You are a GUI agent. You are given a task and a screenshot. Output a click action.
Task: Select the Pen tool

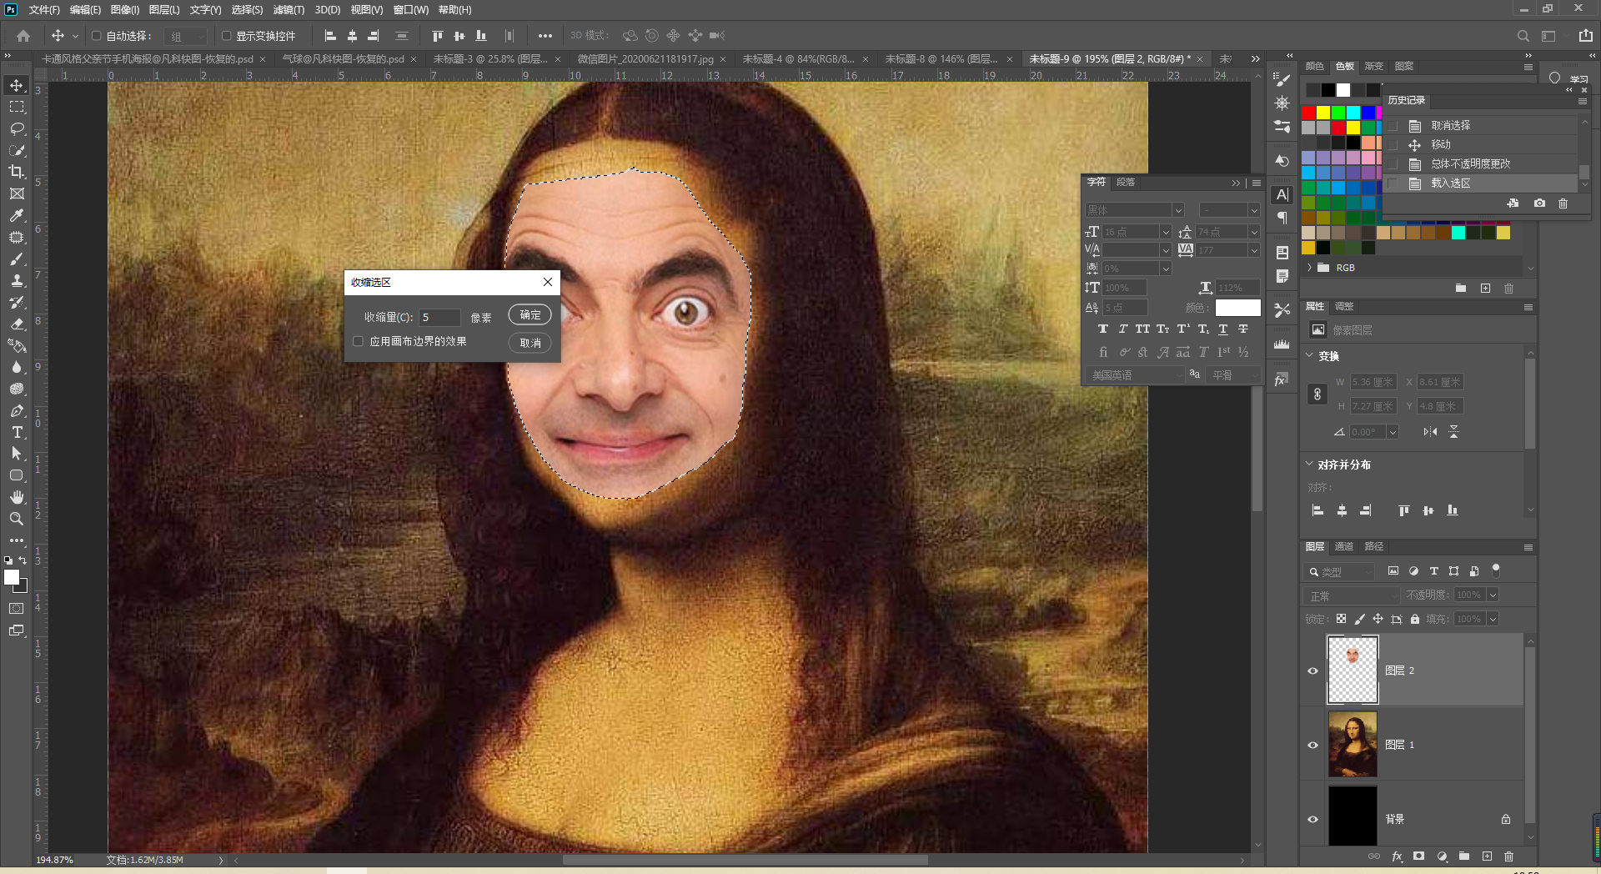tap(17, 410)
